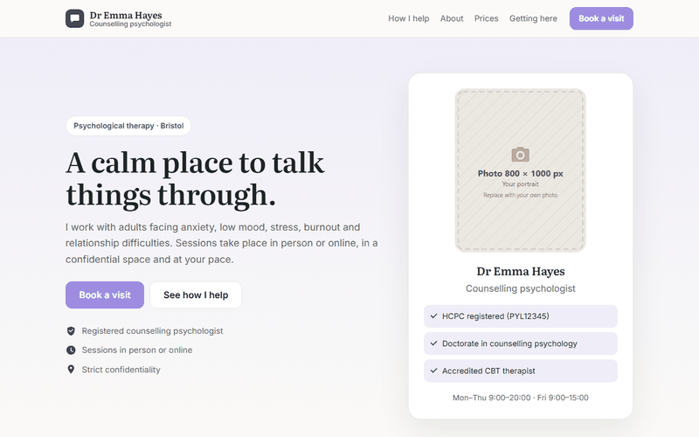This screenshot has height=437, width=699.
Task: Click the checkmark next to HCPC registered
Action: coord(433,316)
